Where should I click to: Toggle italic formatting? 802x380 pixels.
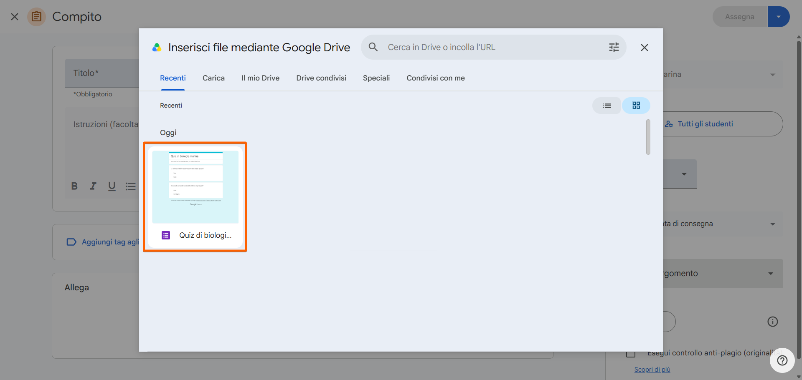coord(93,186)
